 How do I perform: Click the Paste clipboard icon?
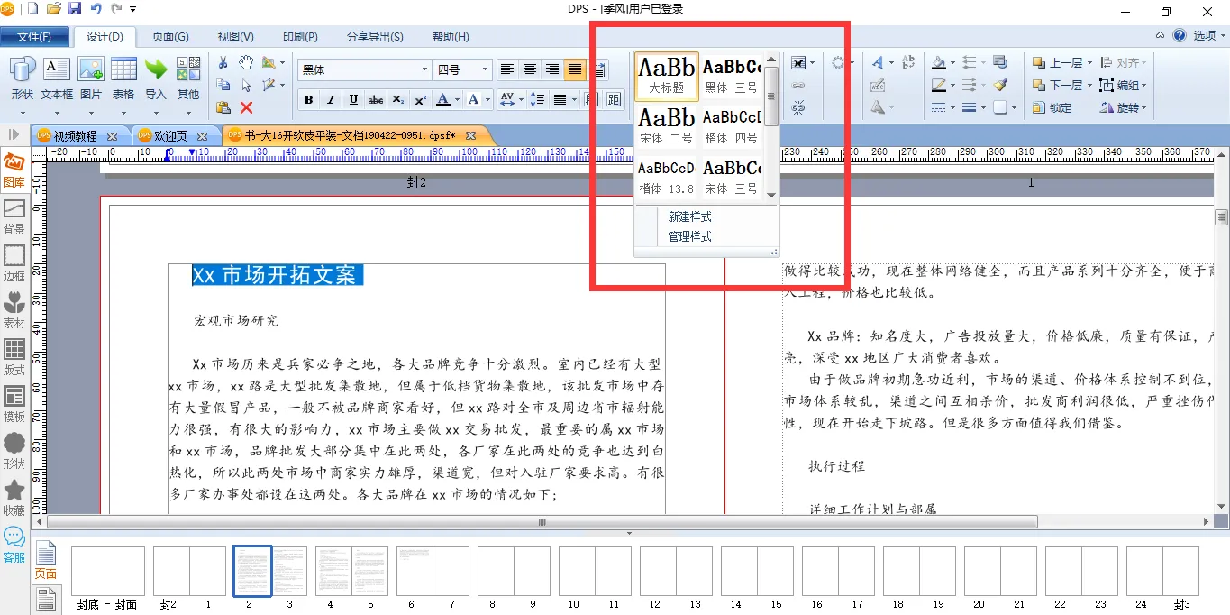coord(223,107)
